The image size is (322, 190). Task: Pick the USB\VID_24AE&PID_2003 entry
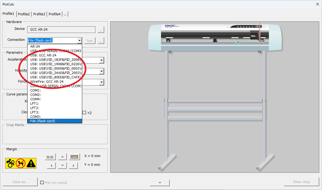55,73
